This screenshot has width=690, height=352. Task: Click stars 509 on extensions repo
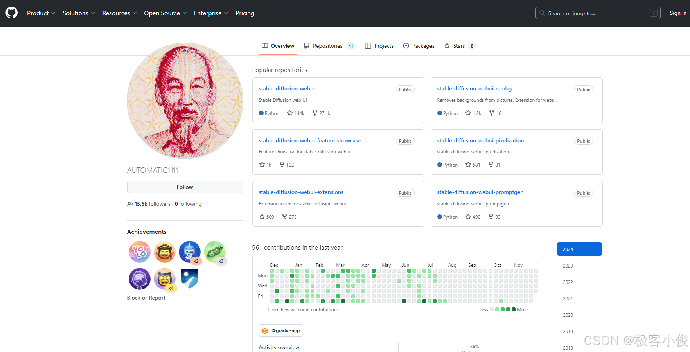(x=266, y=217)
